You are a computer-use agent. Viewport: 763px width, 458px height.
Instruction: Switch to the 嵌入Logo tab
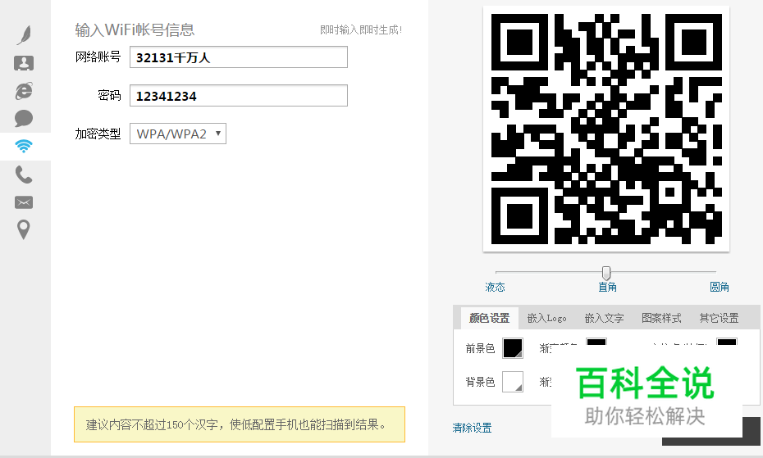[547, 319]
